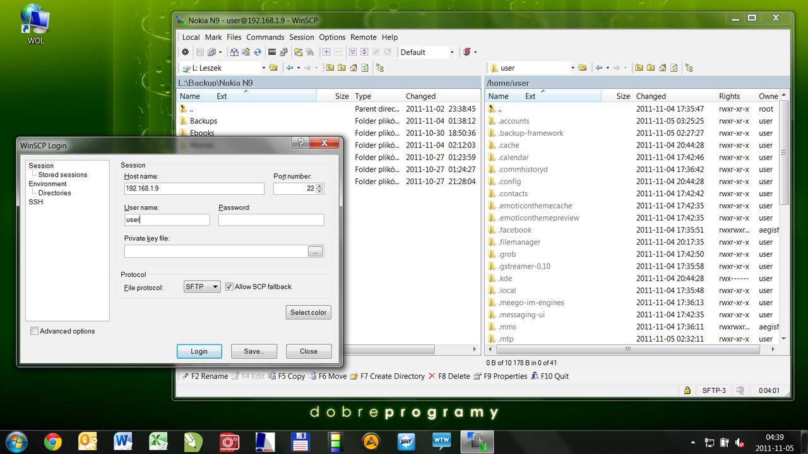Click the lock icon in status bar
Viewport: 808px width, 454px height.
(x=687, y=390)
